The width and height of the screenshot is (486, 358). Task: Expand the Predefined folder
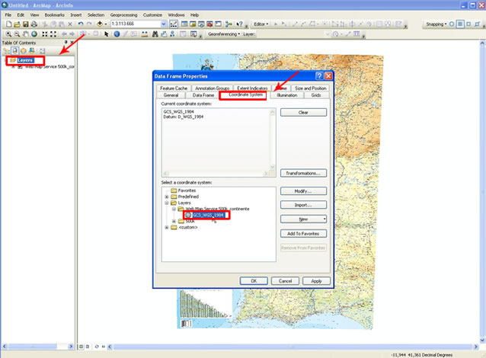pyautogui.click(x=166, y=197)
